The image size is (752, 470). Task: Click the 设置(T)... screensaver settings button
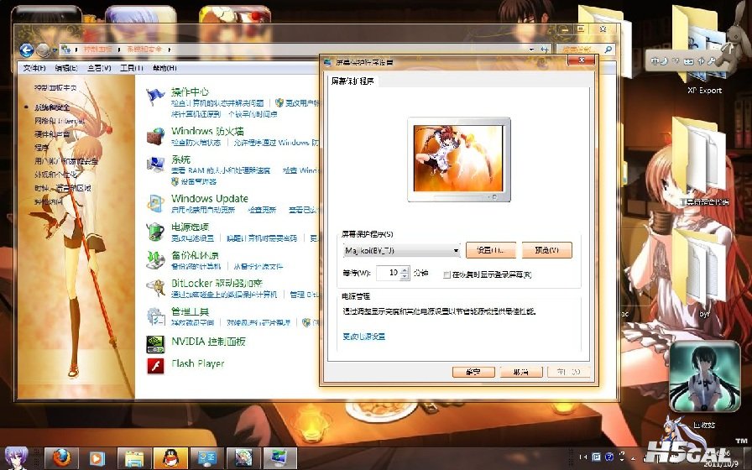491,250
